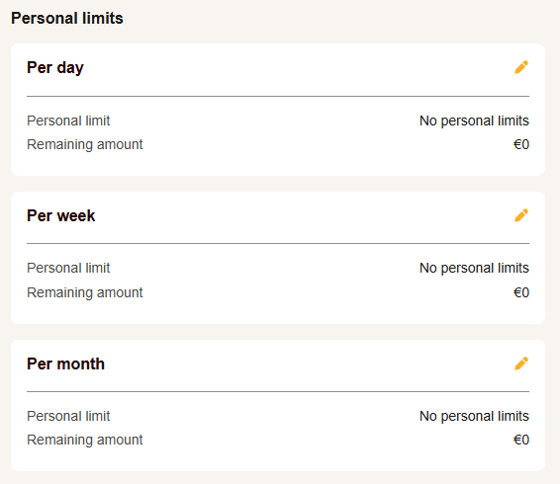Screen dimensions: 560x484
Task: Click the Personal limits page heading
Action: [67, 18]
